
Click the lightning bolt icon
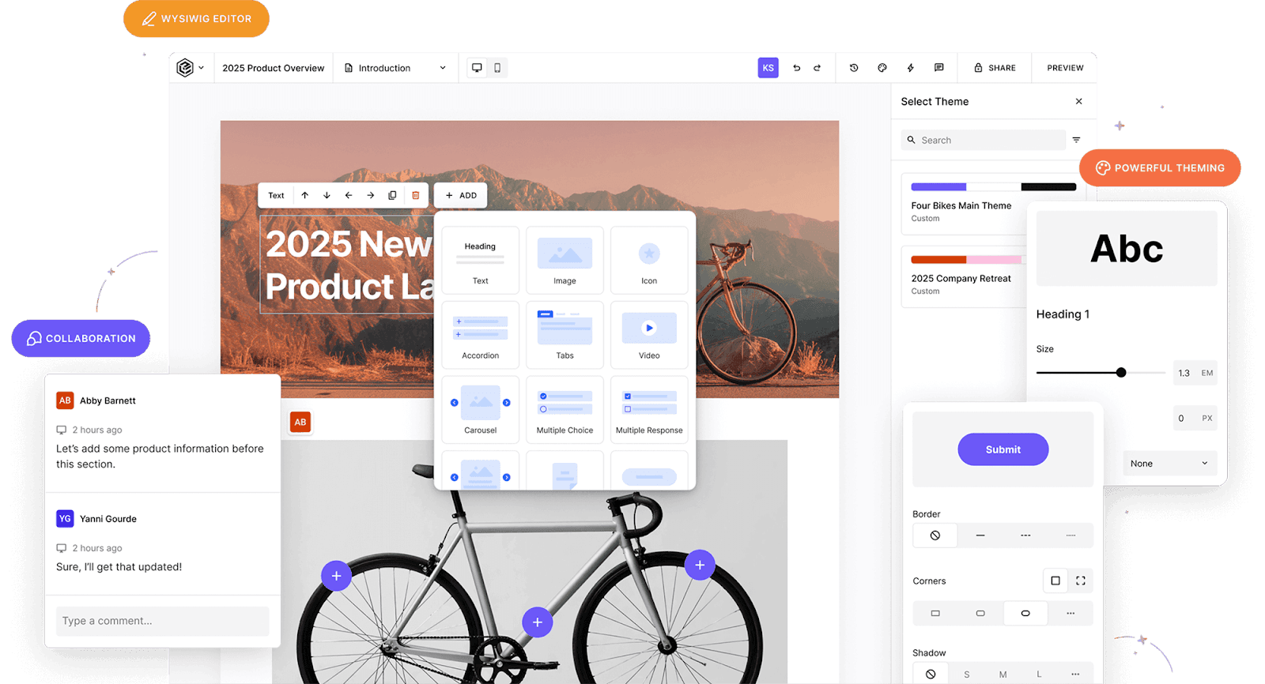point(911,68)
